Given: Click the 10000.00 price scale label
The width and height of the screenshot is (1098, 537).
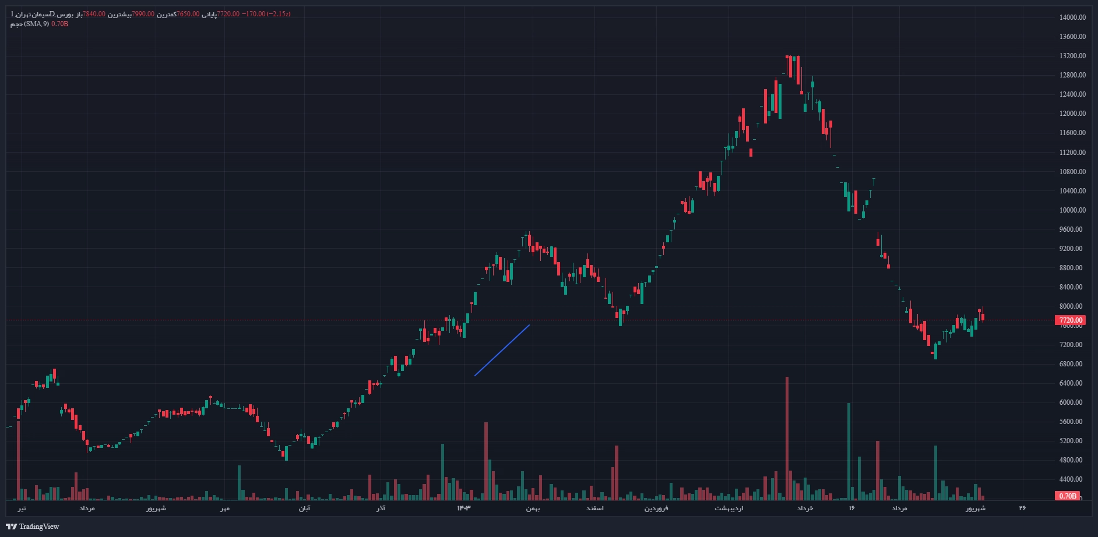Looking at the screenshot, I should pos(1072,210).
